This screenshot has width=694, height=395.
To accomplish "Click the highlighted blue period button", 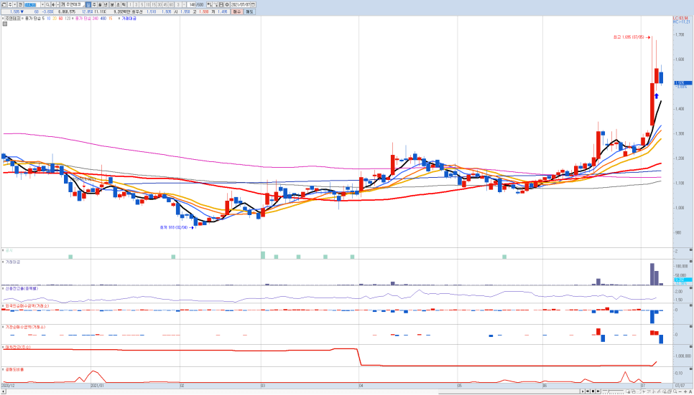I will click(x=88, y=4).
